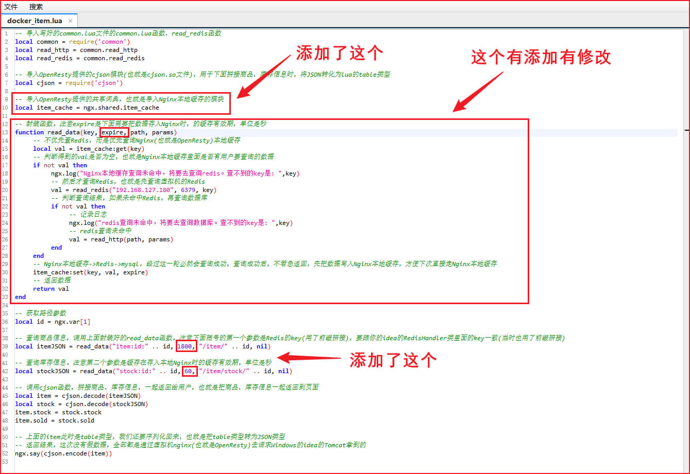Image resolution: width=690 pixels, height=474 pixels.
Task: Open the 搜索 menu
Action: click(x=36, y=7)
